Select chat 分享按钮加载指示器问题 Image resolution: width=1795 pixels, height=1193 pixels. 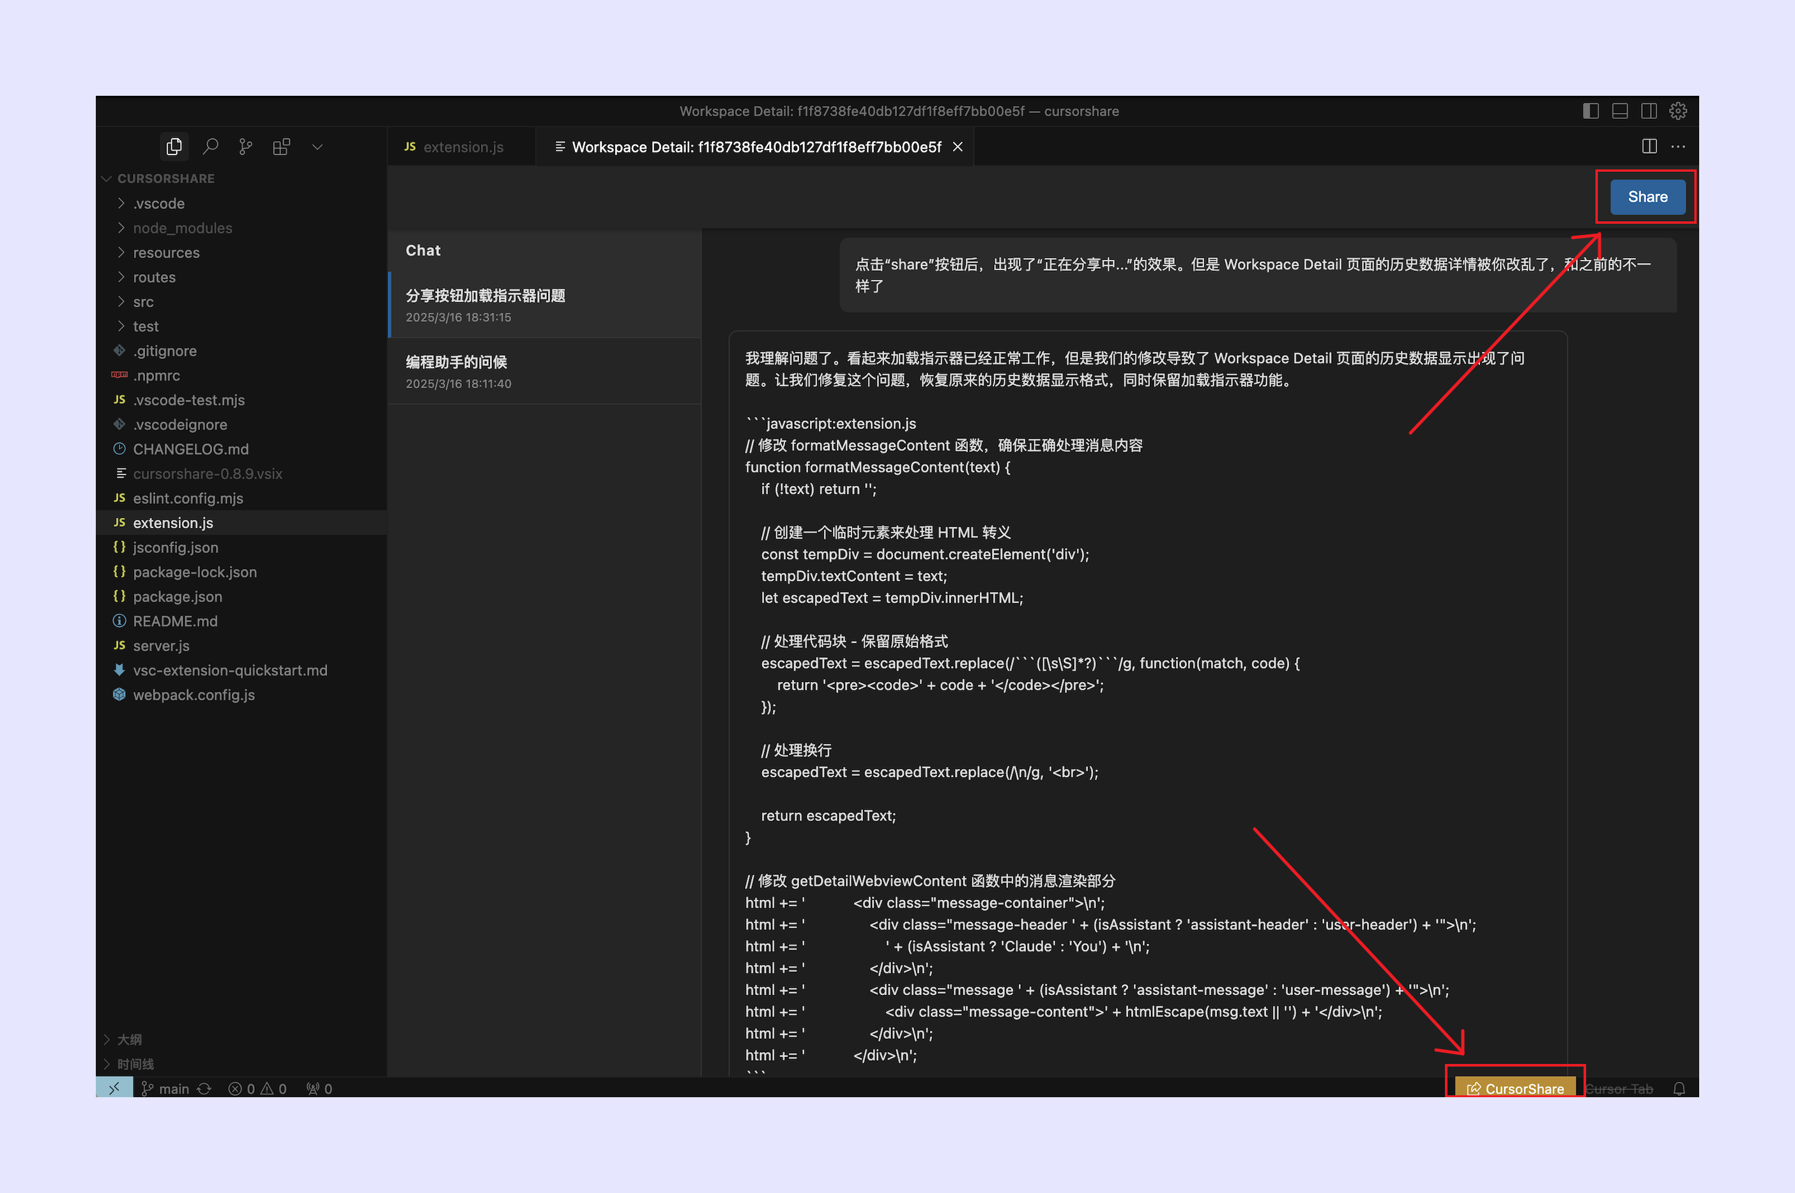click(x=544, y=305)
